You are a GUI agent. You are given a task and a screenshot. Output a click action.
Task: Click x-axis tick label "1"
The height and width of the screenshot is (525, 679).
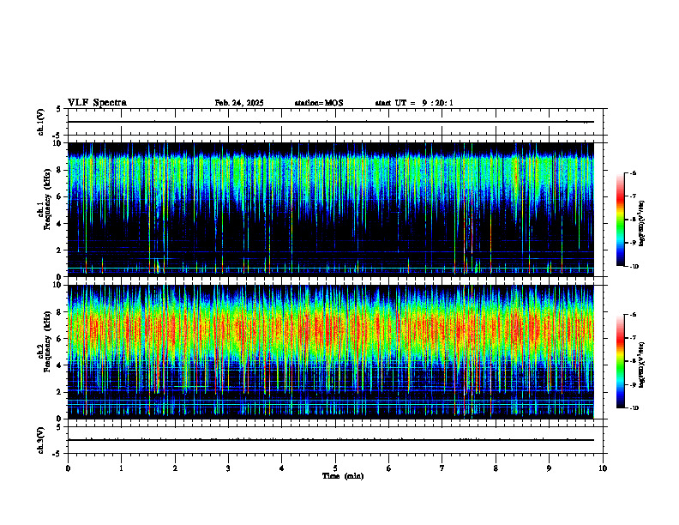pyautogui.click(x=121, y=468)
